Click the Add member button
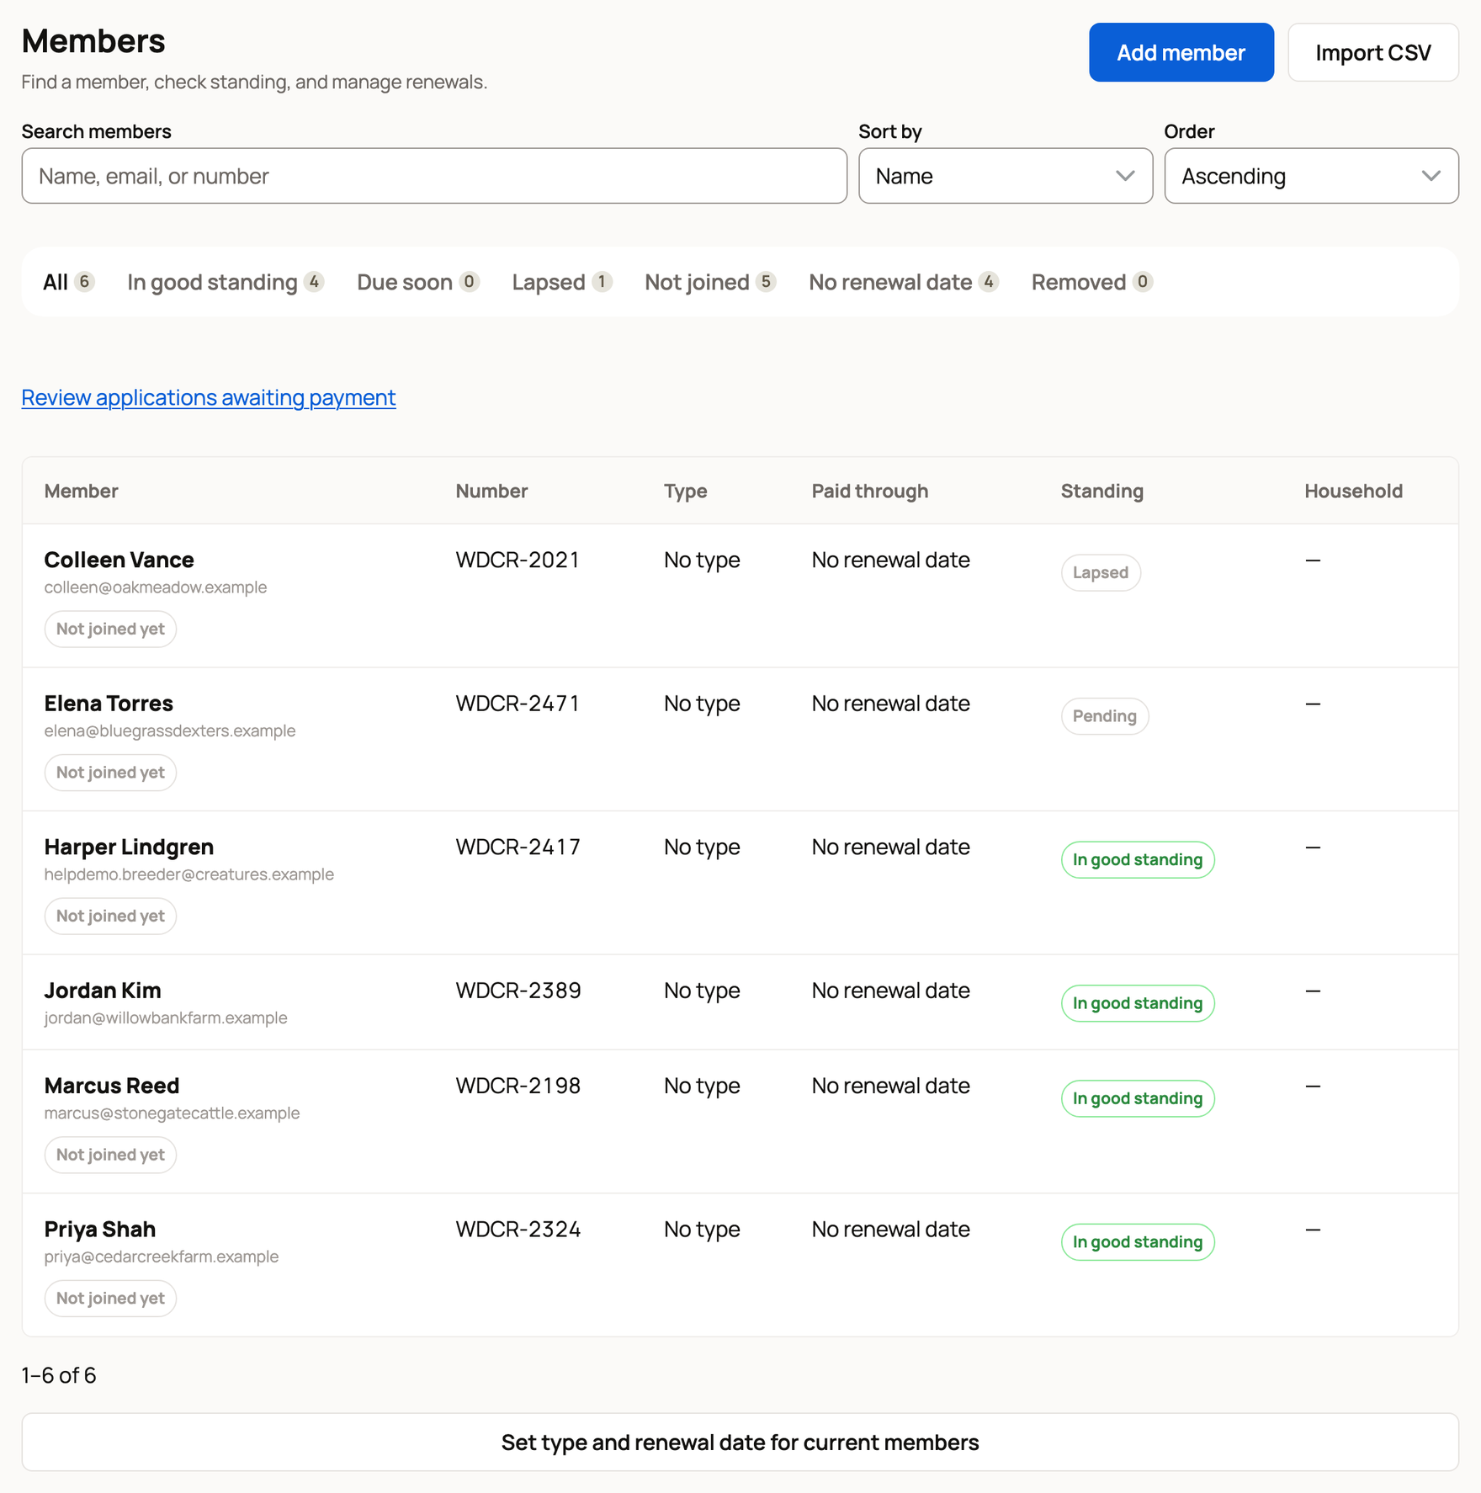Image resolution: width=1481 pixels, height=1493 pixels. (1181, 52)
